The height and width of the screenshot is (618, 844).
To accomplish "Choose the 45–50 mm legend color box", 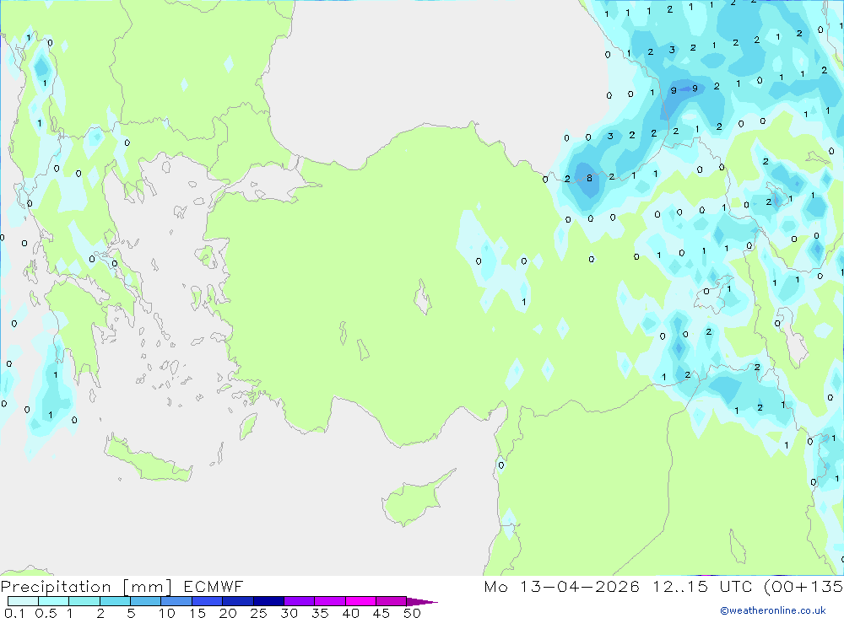I will [x=392, y=601].
